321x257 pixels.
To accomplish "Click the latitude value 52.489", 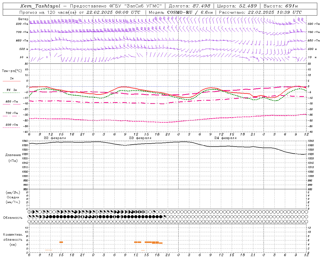I will coord(248,6).
